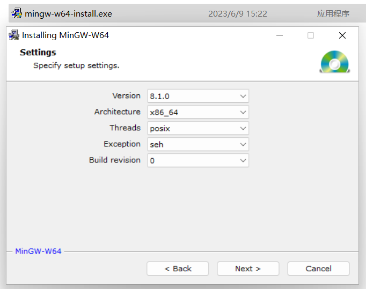Click the 应用程序 file type entry
The width and height of the screenshot is (366, 289).
pyautogui.click(x=333, y=14)
